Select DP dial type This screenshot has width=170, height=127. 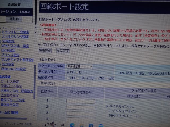77,72
